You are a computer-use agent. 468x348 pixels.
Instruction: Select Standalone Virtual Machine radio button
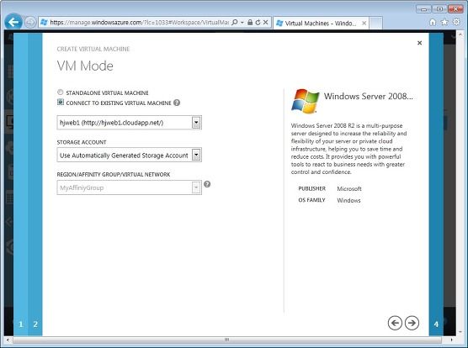(x=61, y=92)
